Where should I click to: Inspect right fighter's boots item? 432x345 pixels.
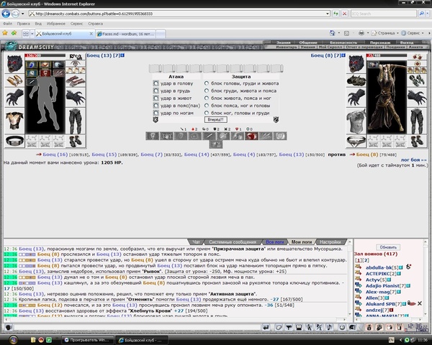[x=417, y=141]
